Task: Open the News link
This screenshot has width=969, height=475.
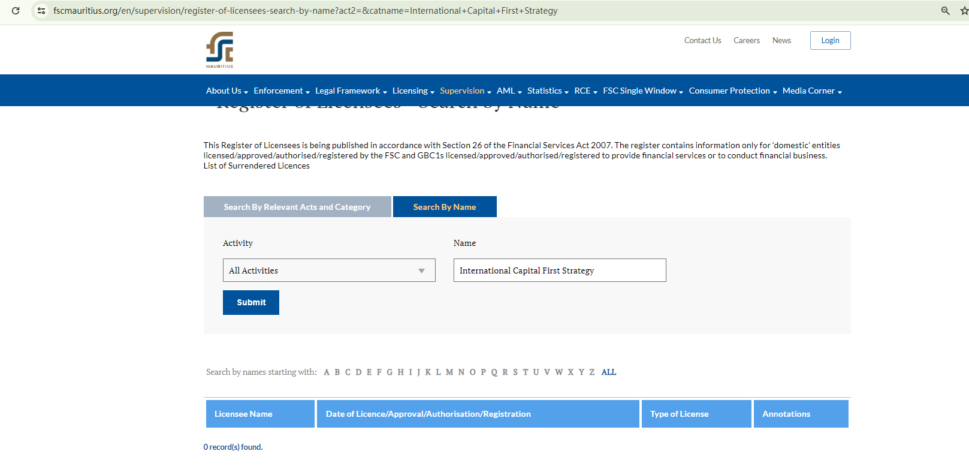Action: pyautogui.click(x=781, y=40)
